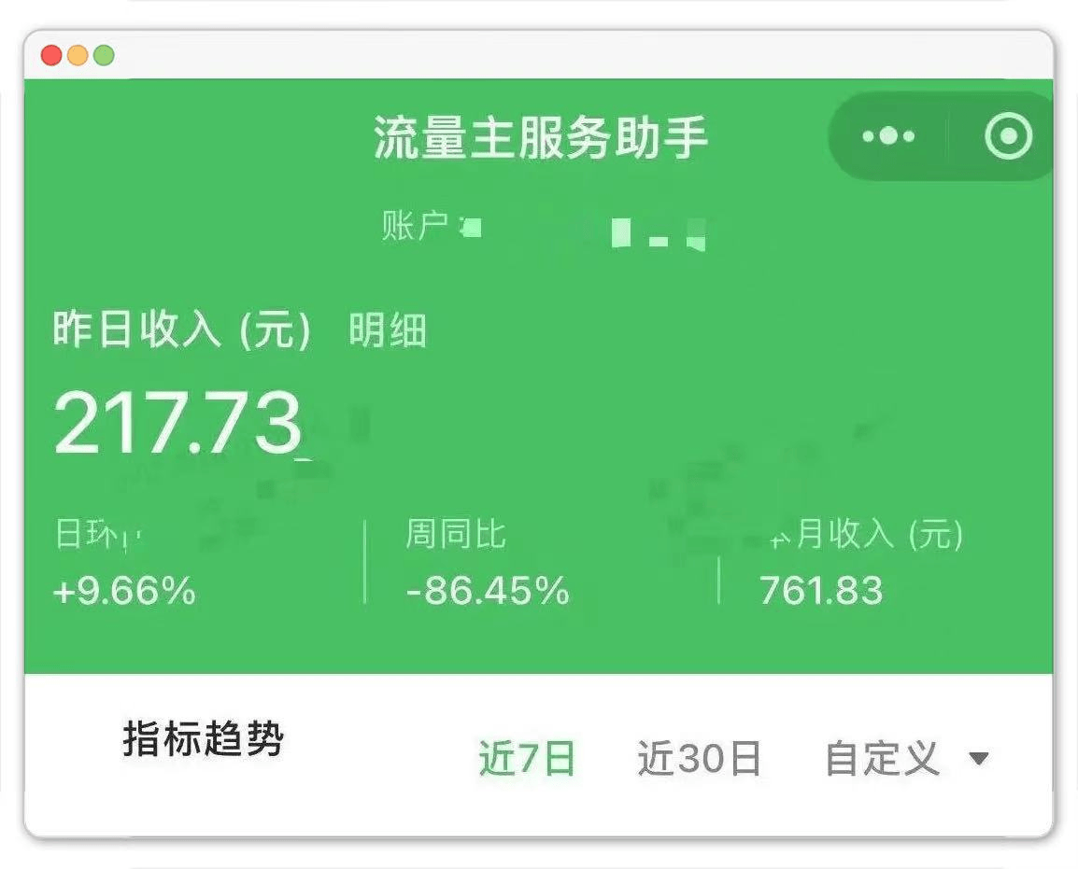Click the 昨日收入 (元) label

182,331
